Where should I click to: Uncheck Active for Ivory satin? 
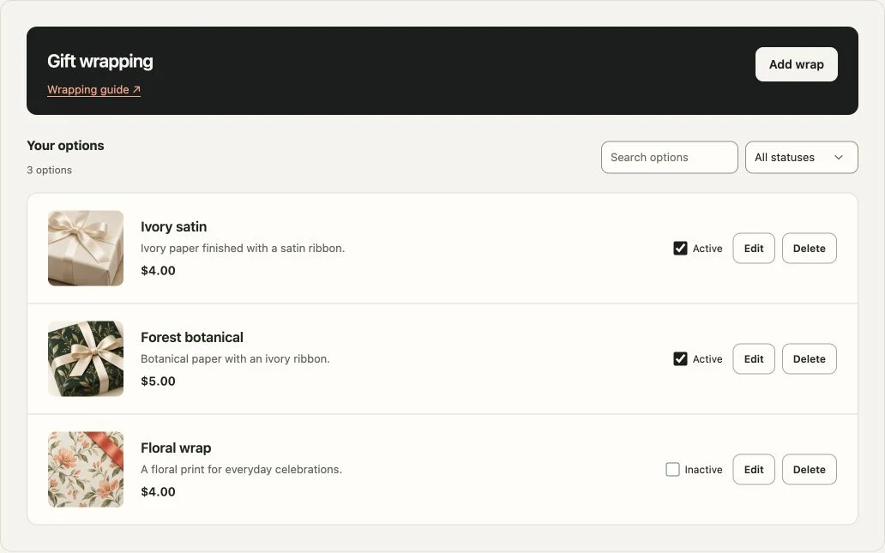click(x=680, y=249)
